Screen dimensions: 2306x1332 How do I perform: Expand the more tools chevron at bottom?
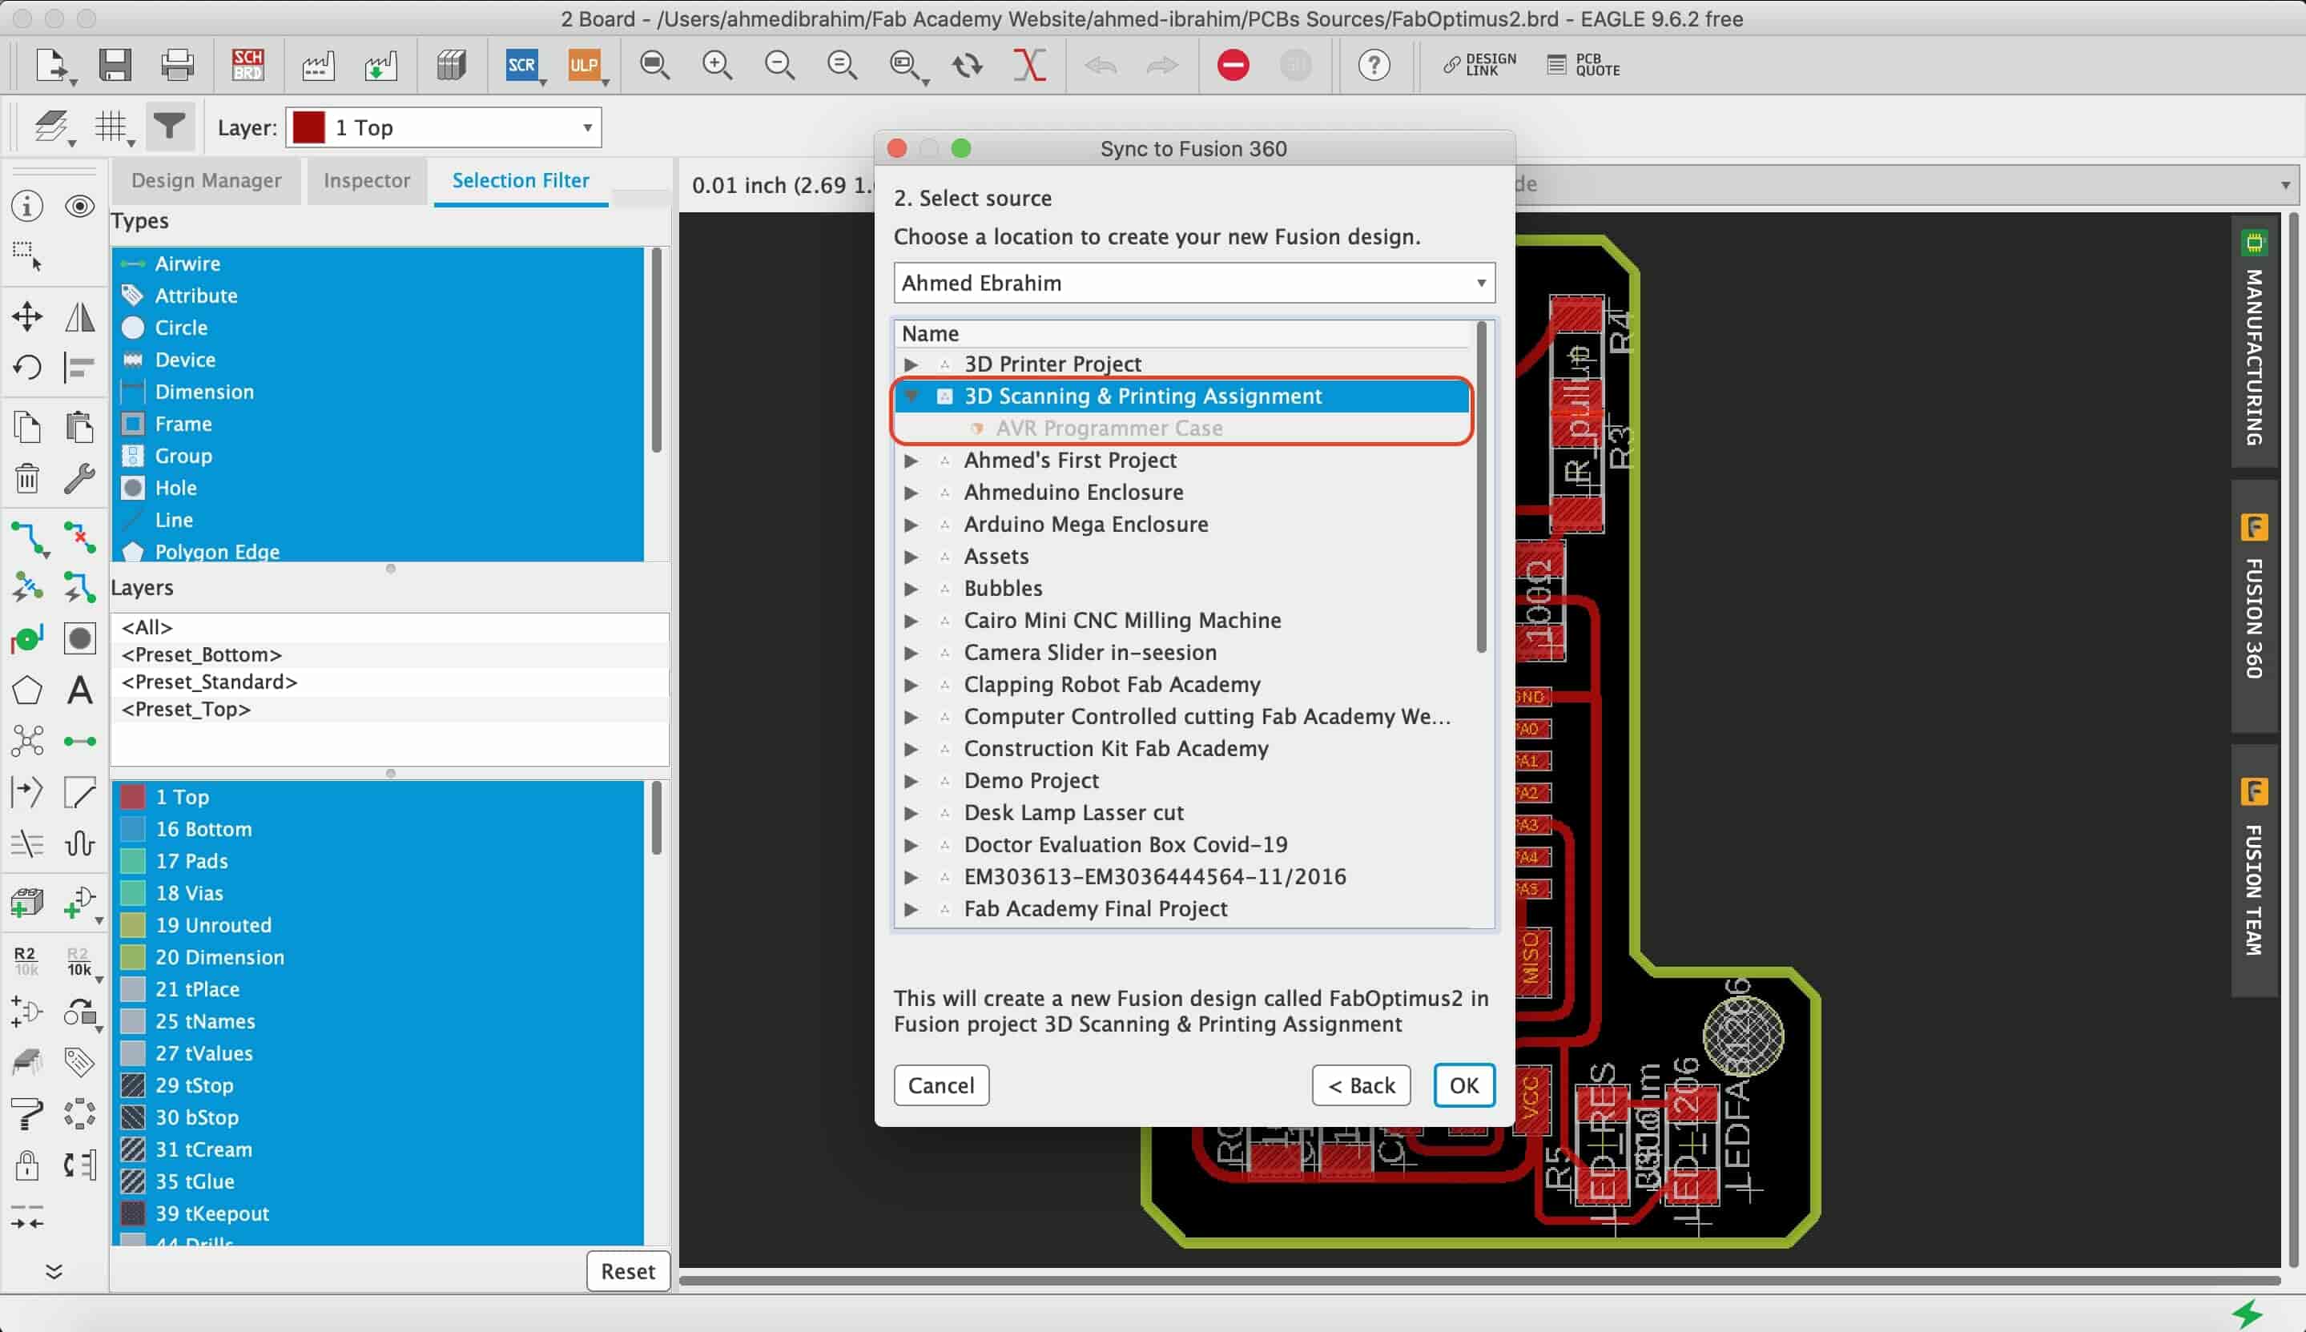pos(54,1270)
